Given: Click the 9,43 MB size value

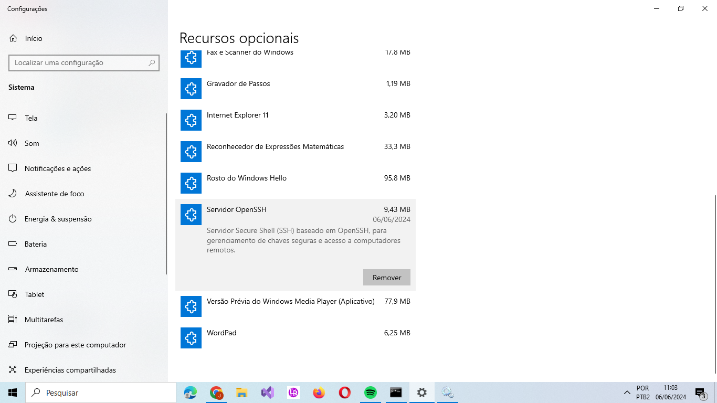Looking at the screenshot, I should (x=397, y=209).
